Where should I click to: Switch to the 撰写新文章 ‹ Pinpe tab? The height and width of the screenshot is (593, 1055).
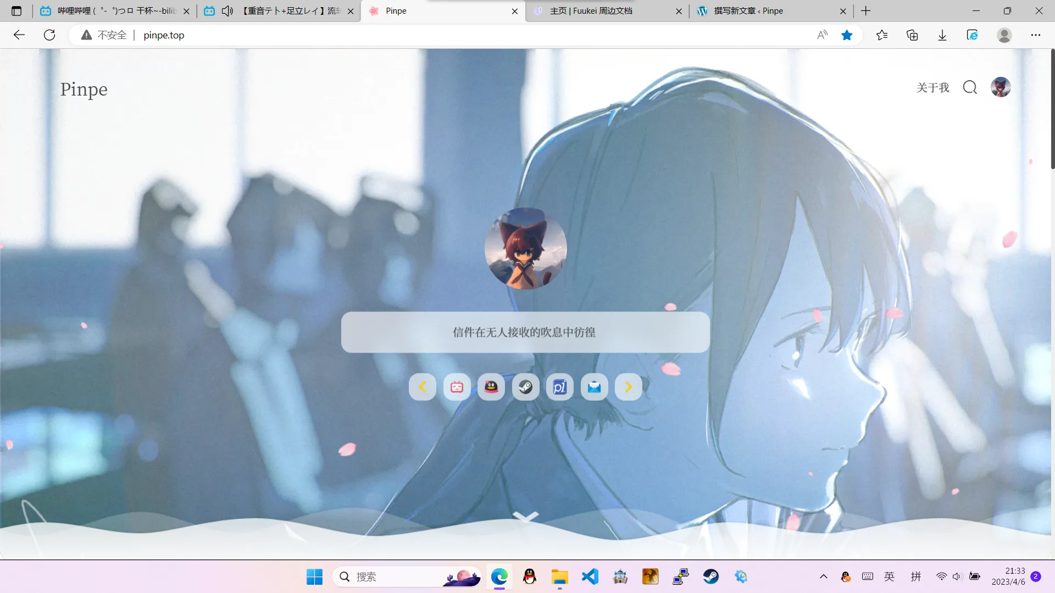point(771,11)
